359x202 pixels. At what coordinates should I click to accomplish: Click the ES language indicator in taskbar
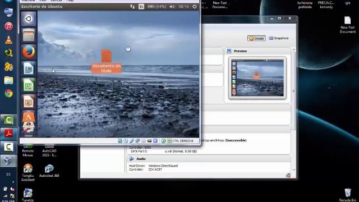[x=8, y=175]
